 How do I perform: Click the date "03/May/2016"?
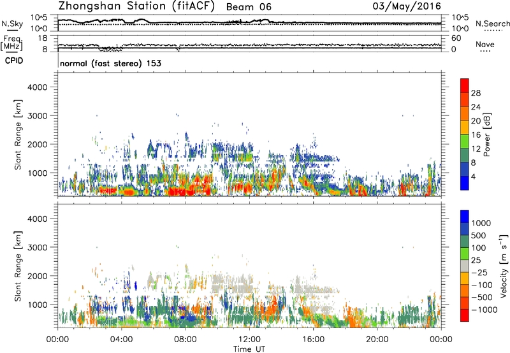click(x=407, y=6)
